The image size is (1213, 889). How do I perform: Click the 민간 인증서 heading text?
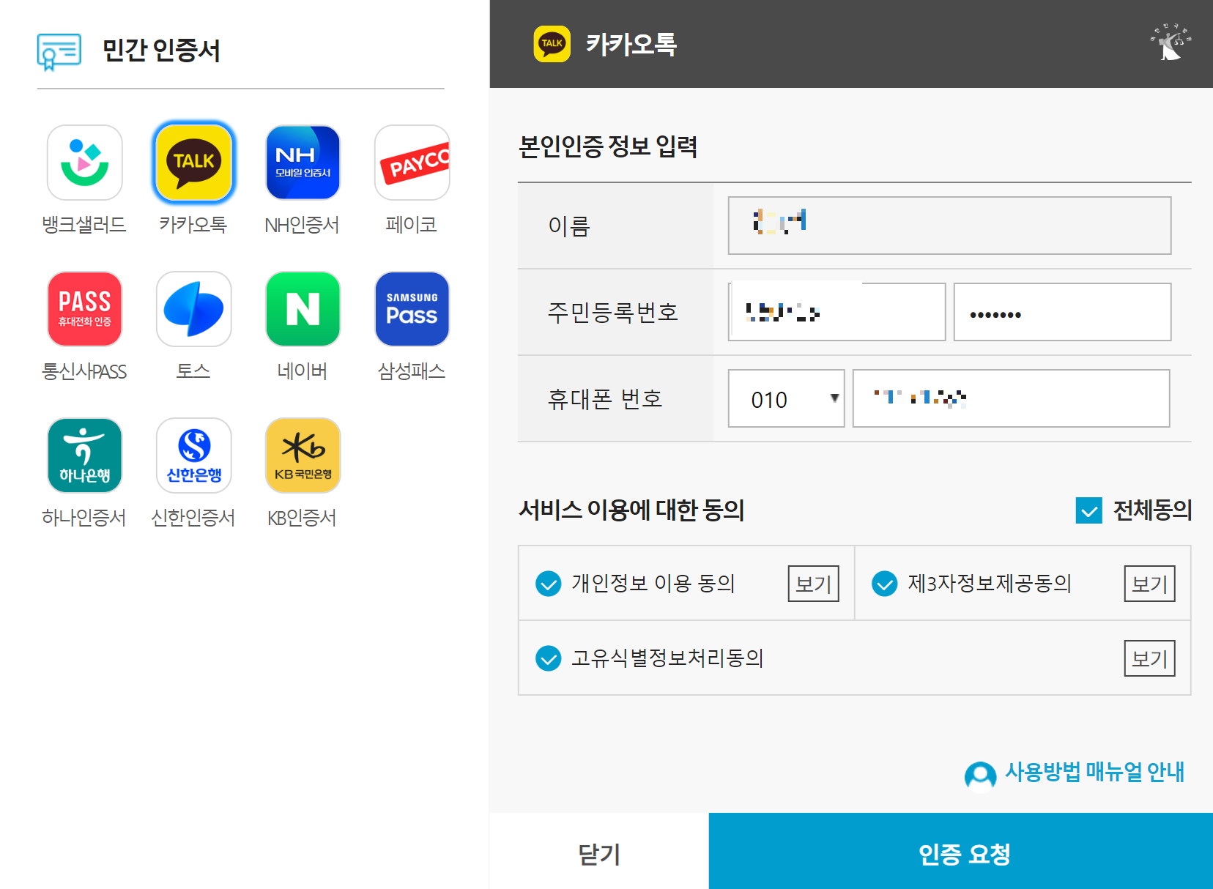[x=161, y=50]
